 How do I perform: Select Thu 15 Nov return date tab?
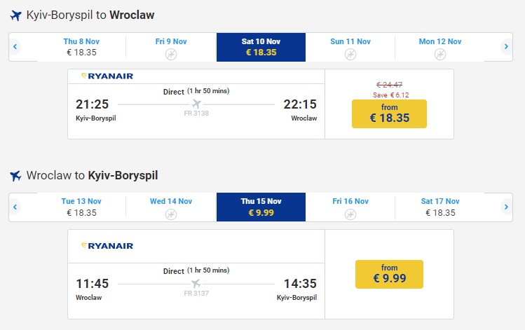261,207
